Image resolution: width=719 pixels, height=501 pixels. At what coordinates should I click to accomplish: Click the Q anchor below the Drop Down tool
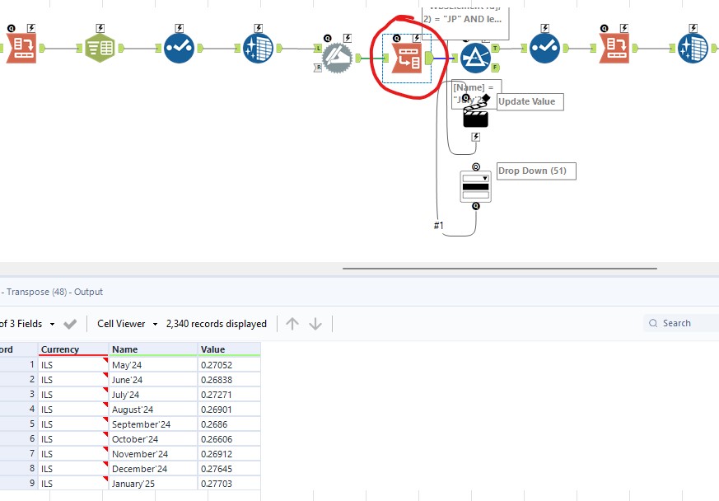tap(476, 207)
